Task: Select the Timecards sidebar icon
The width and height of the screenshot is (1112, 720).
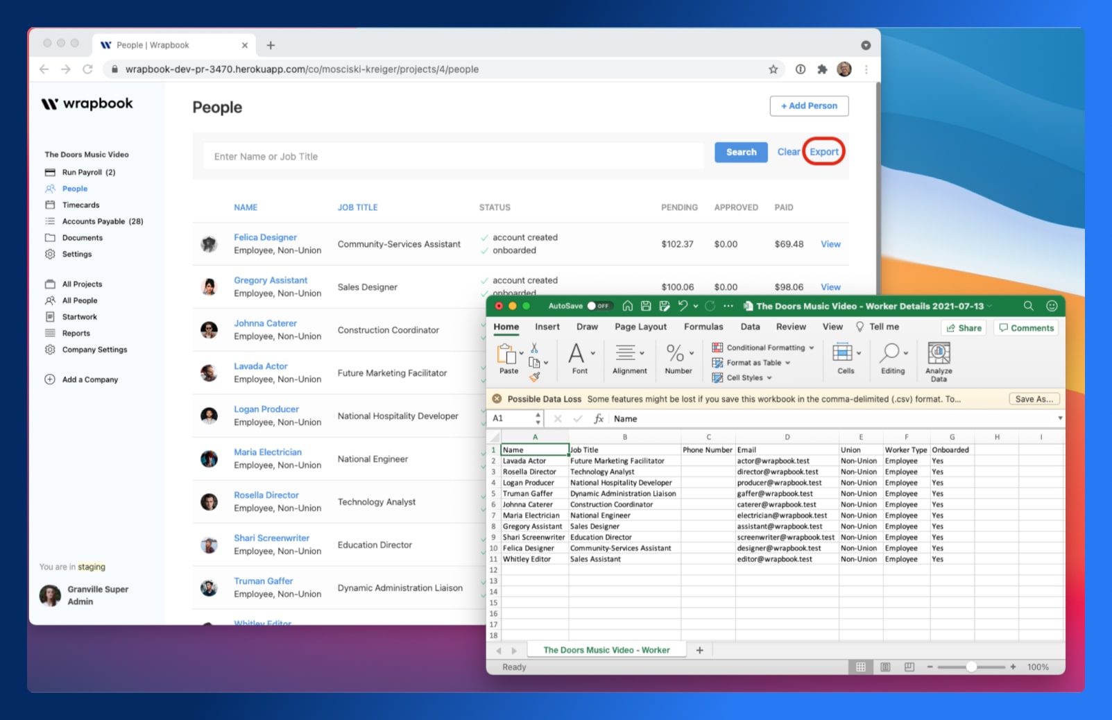Action: (x=49, y=205)
